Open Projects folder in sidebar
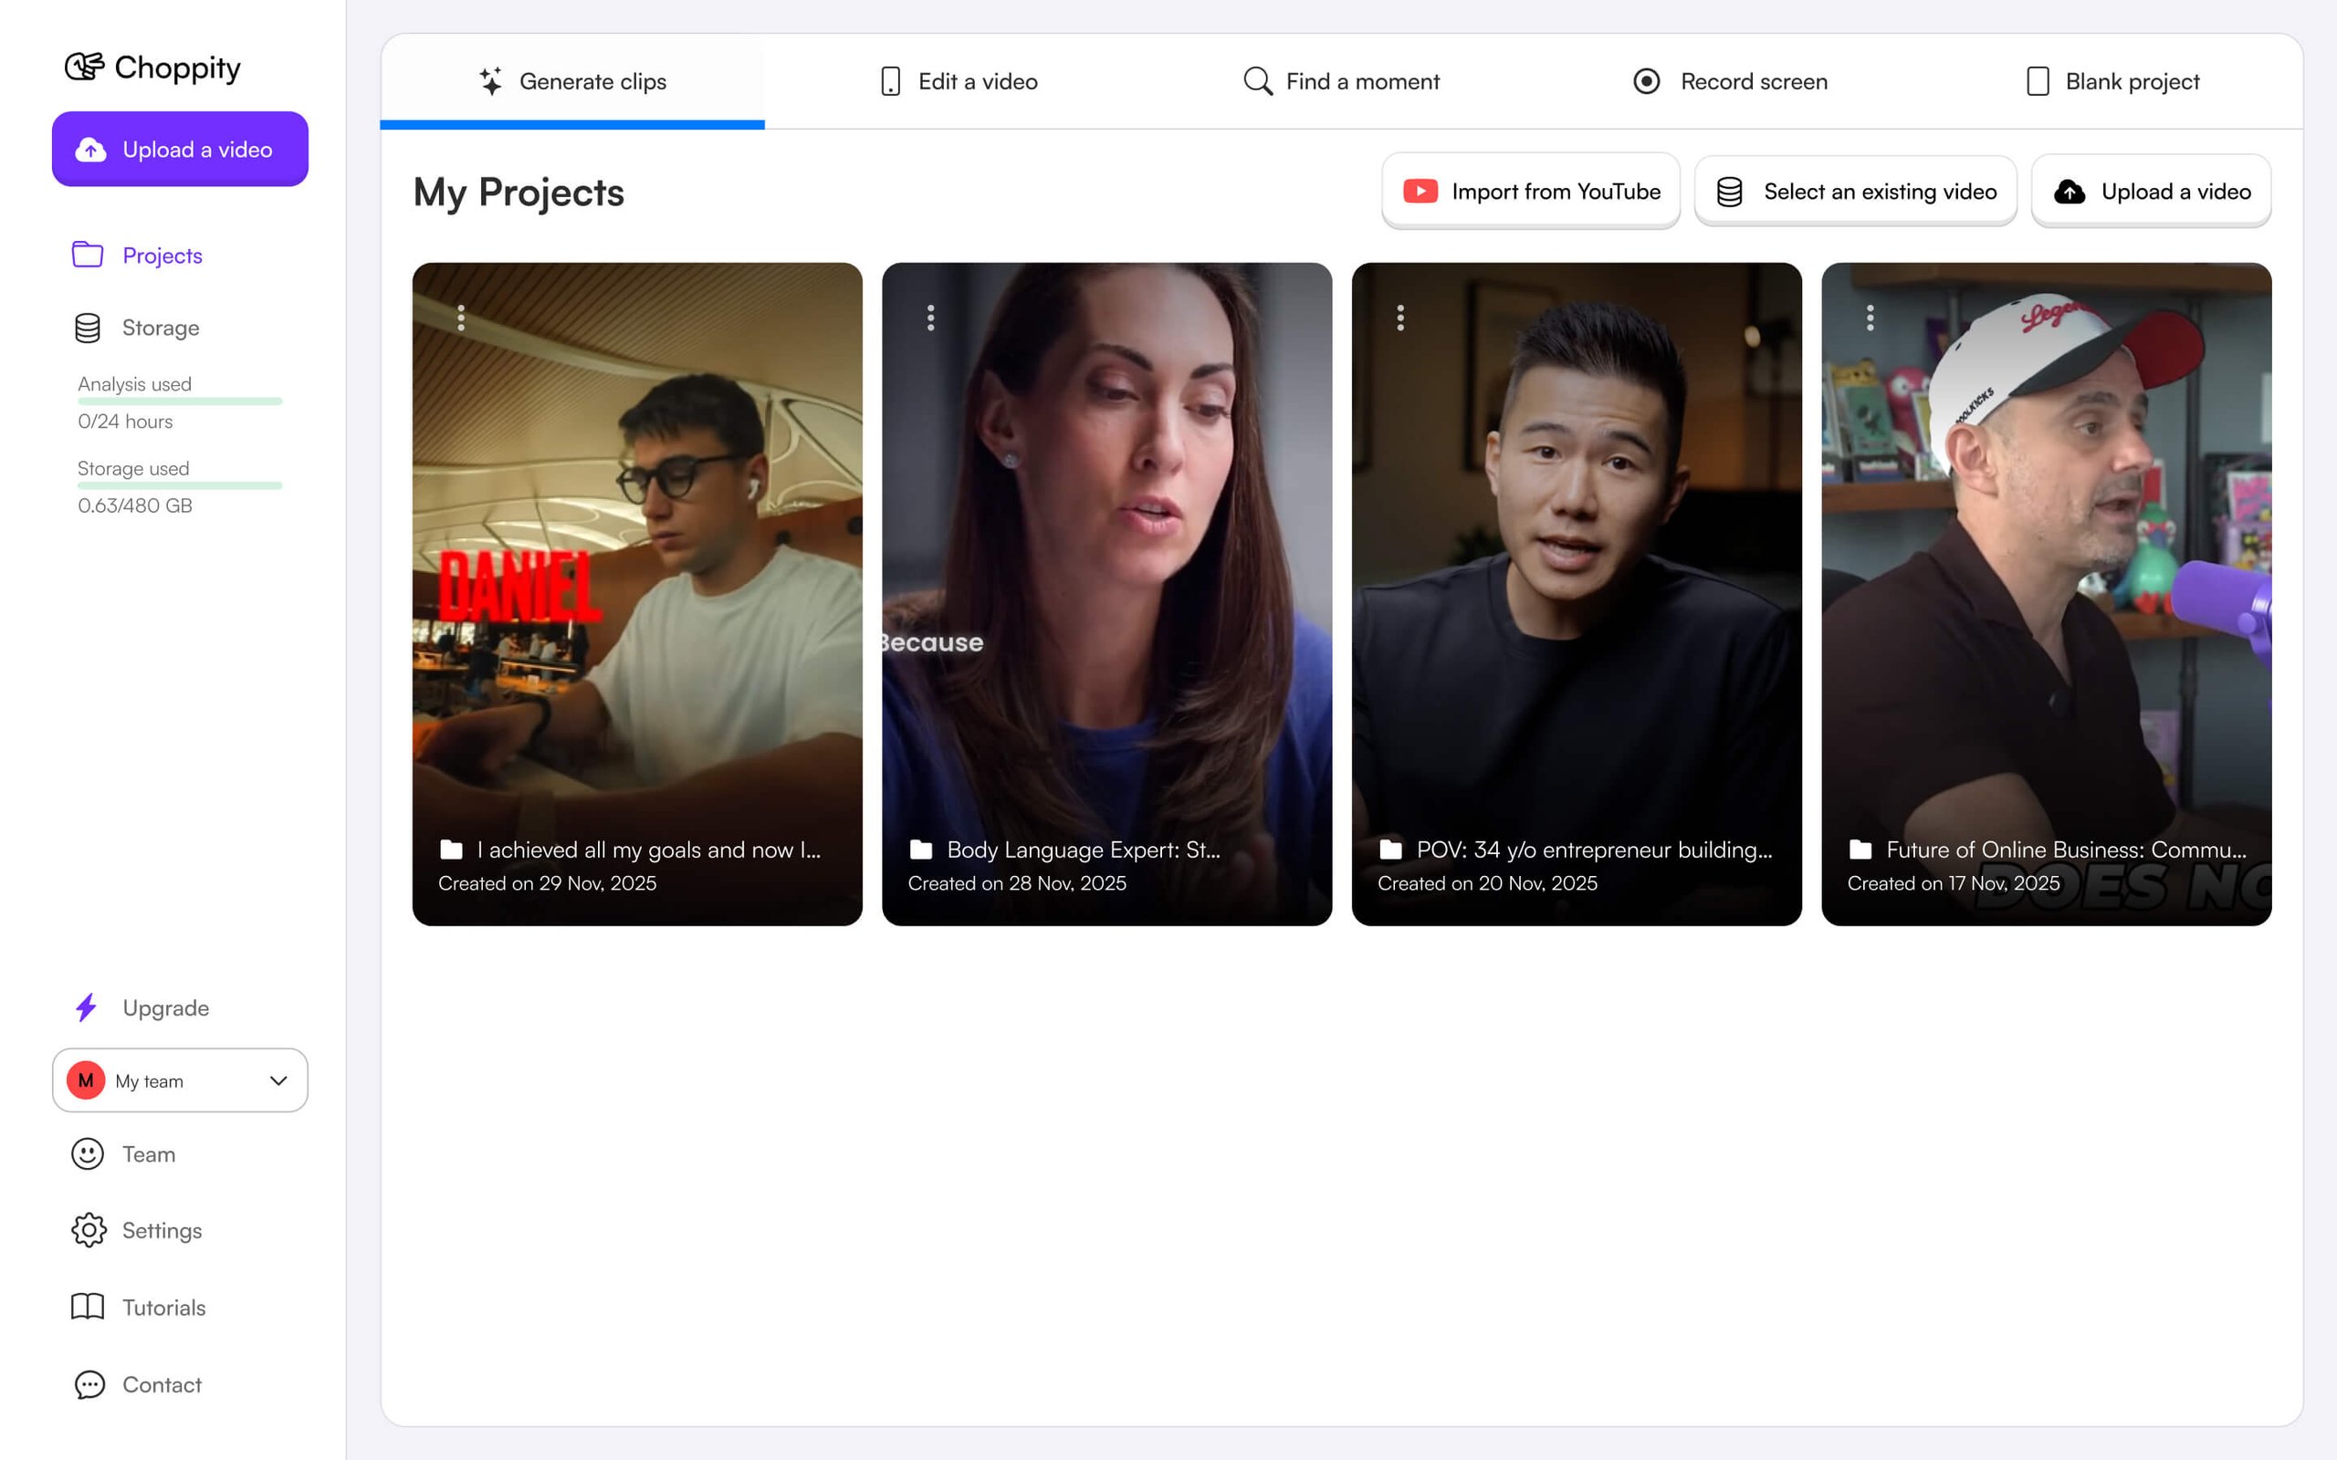 pyautogui.click(x=162, y=255)
